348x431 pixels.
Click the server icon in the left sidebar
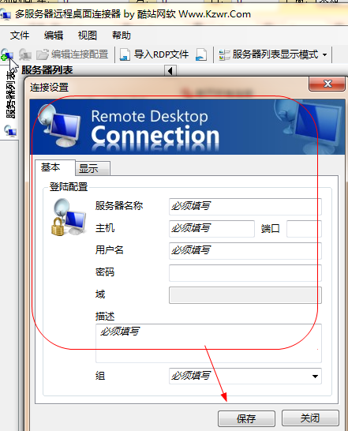click(x=10, y=130)
